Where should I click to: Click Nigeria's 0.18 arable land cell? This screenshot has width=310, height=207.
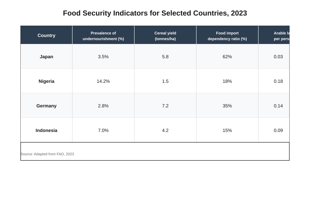(x=274, y=81)
